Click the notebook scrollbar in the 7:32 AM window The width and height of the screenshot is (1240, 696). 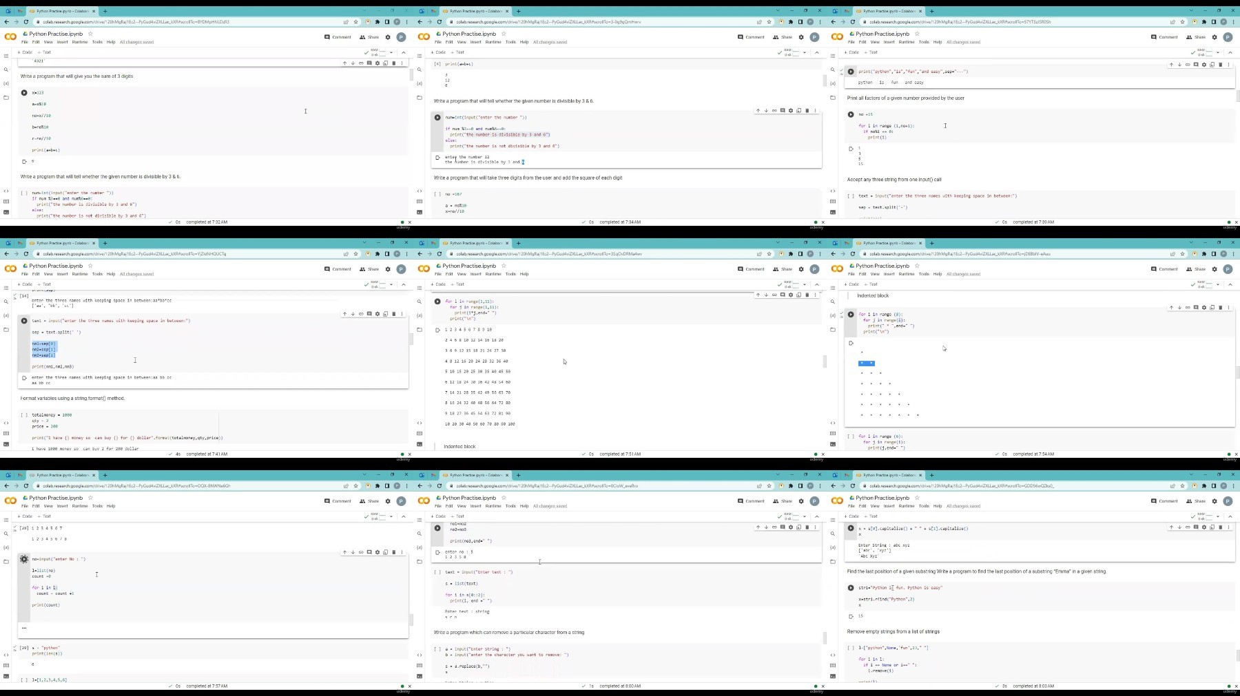tap(411, 74)
